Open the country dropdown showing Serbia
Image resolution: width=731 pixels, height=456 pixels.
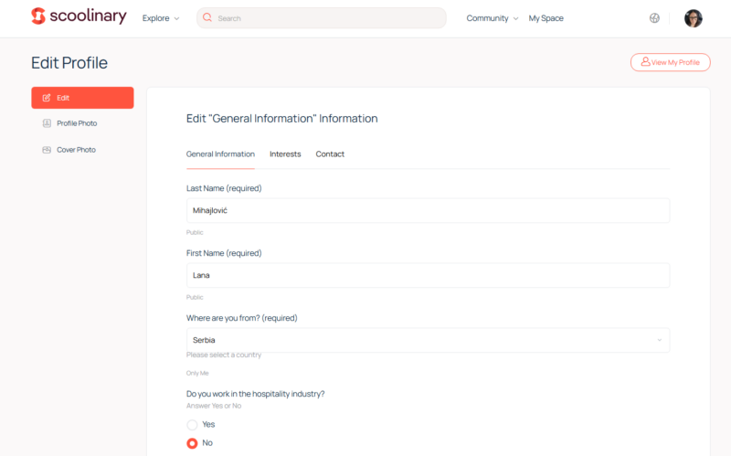pyautogui.click(x=428, y=340)
